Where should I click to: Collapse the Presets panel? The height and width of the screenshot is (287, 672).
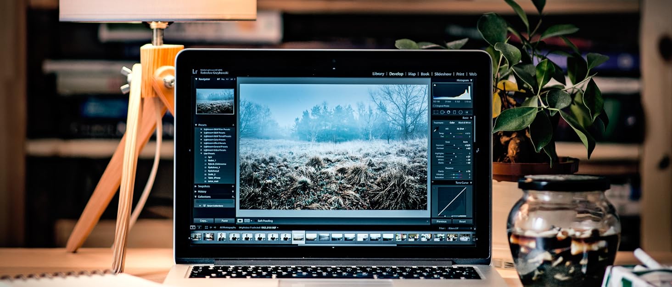(x=196, y=125)
